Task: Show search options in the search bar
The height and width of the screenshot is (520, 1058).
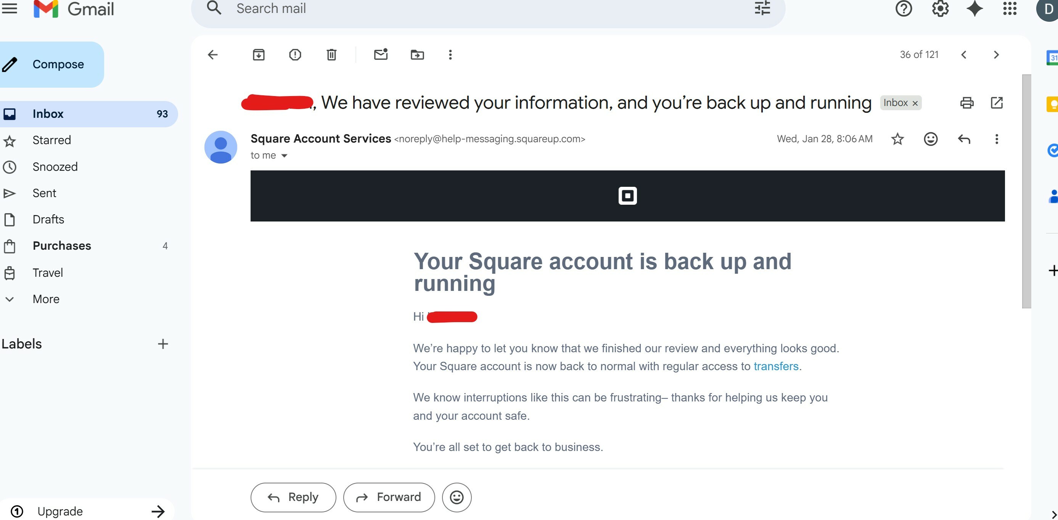Action: pos(762,8)
